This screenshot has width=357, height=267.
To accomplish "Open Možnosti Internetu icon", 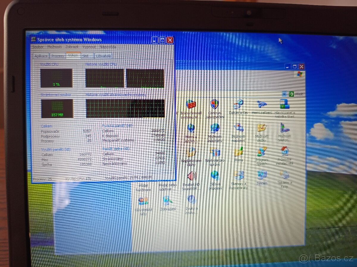I will point(215,128).
